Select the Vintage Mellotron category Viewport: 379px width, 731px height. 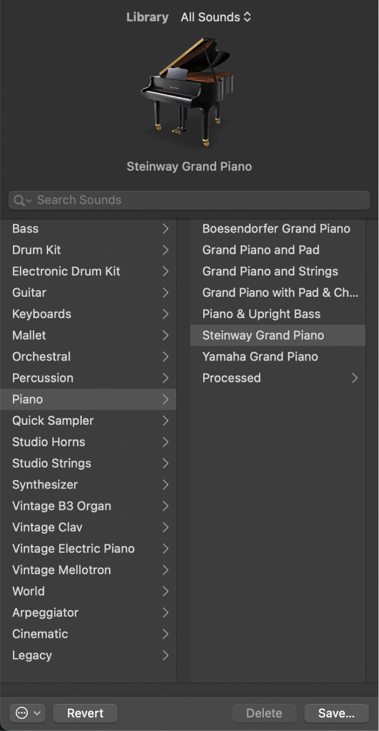[88, 570]
